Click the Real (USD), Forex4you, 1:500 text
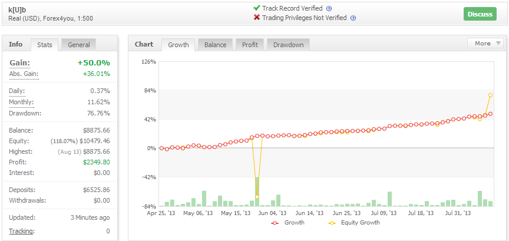The image size is (509, 241). click(51, 18)
